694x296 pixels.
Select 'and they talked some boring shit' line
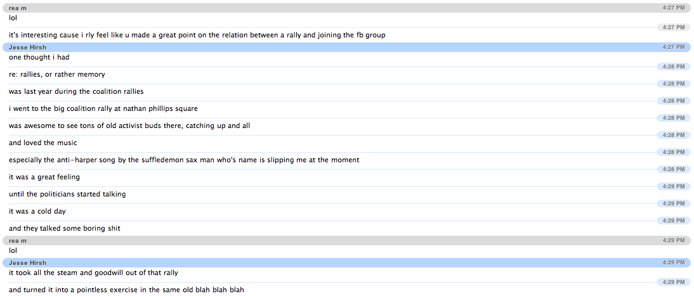64,228
